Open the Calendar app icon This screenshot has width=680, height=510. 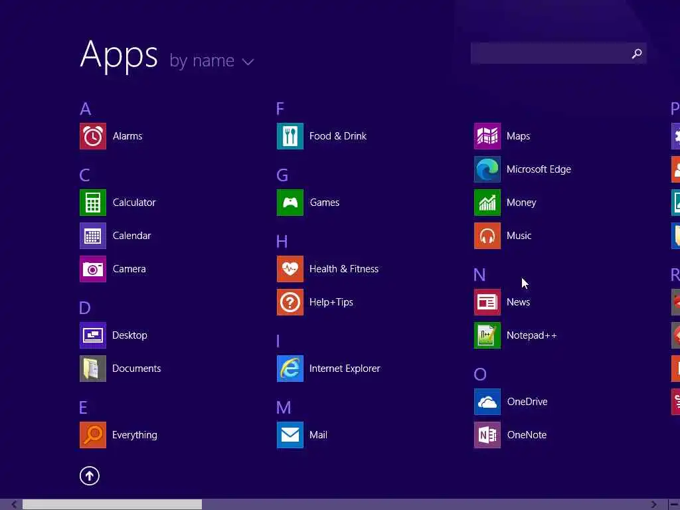coord(93,236)
